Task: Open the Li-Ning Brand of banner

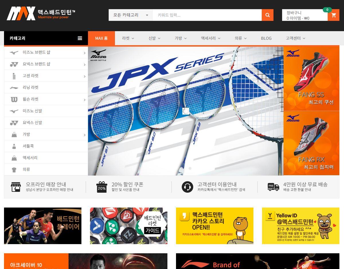Action: tap(258, 261)
